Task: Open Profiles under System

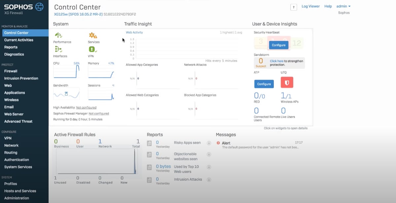Action: click(11, 184)
